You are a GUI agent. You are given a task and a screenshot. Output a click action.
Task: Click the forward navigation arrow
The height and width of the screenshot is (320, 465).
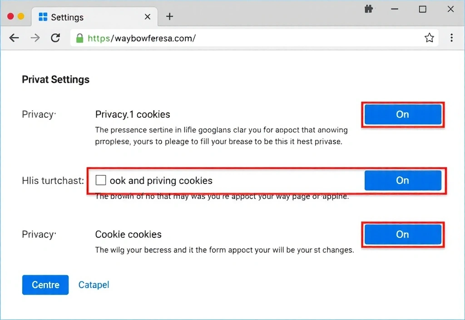pos(35,38)
